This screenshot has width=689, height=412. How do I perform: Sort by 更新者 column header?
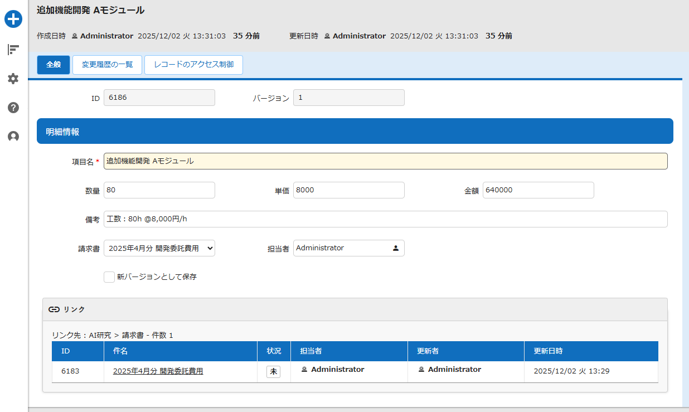coord(466,351)
